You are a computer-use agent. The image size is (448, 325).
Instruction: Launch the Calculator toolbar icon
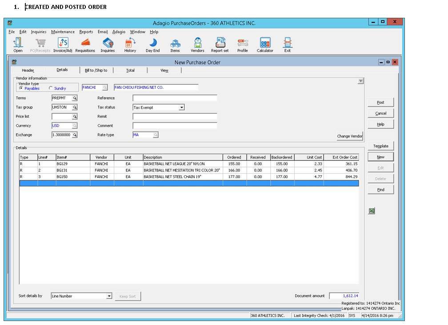[265, 45]
